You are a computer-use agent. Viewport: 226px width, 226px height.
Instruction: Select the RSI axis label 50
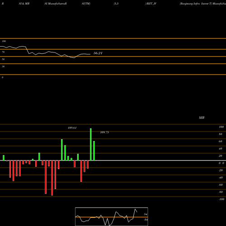[x=3, y=59]
